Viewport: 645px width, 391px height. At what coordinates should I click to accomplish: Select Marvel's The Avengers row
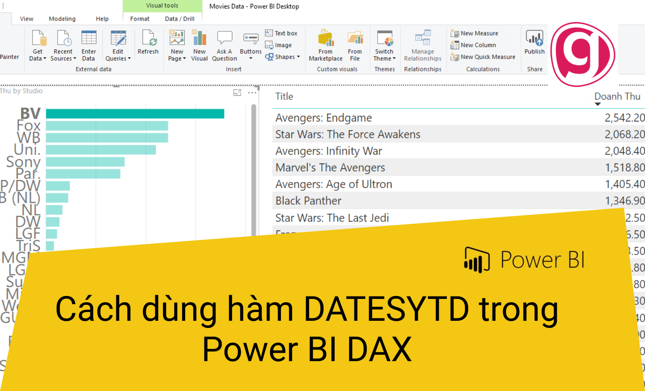[x=459, y=167]
